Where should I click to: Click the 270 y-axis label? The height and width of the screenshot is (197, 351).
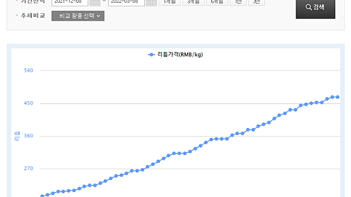29,169
